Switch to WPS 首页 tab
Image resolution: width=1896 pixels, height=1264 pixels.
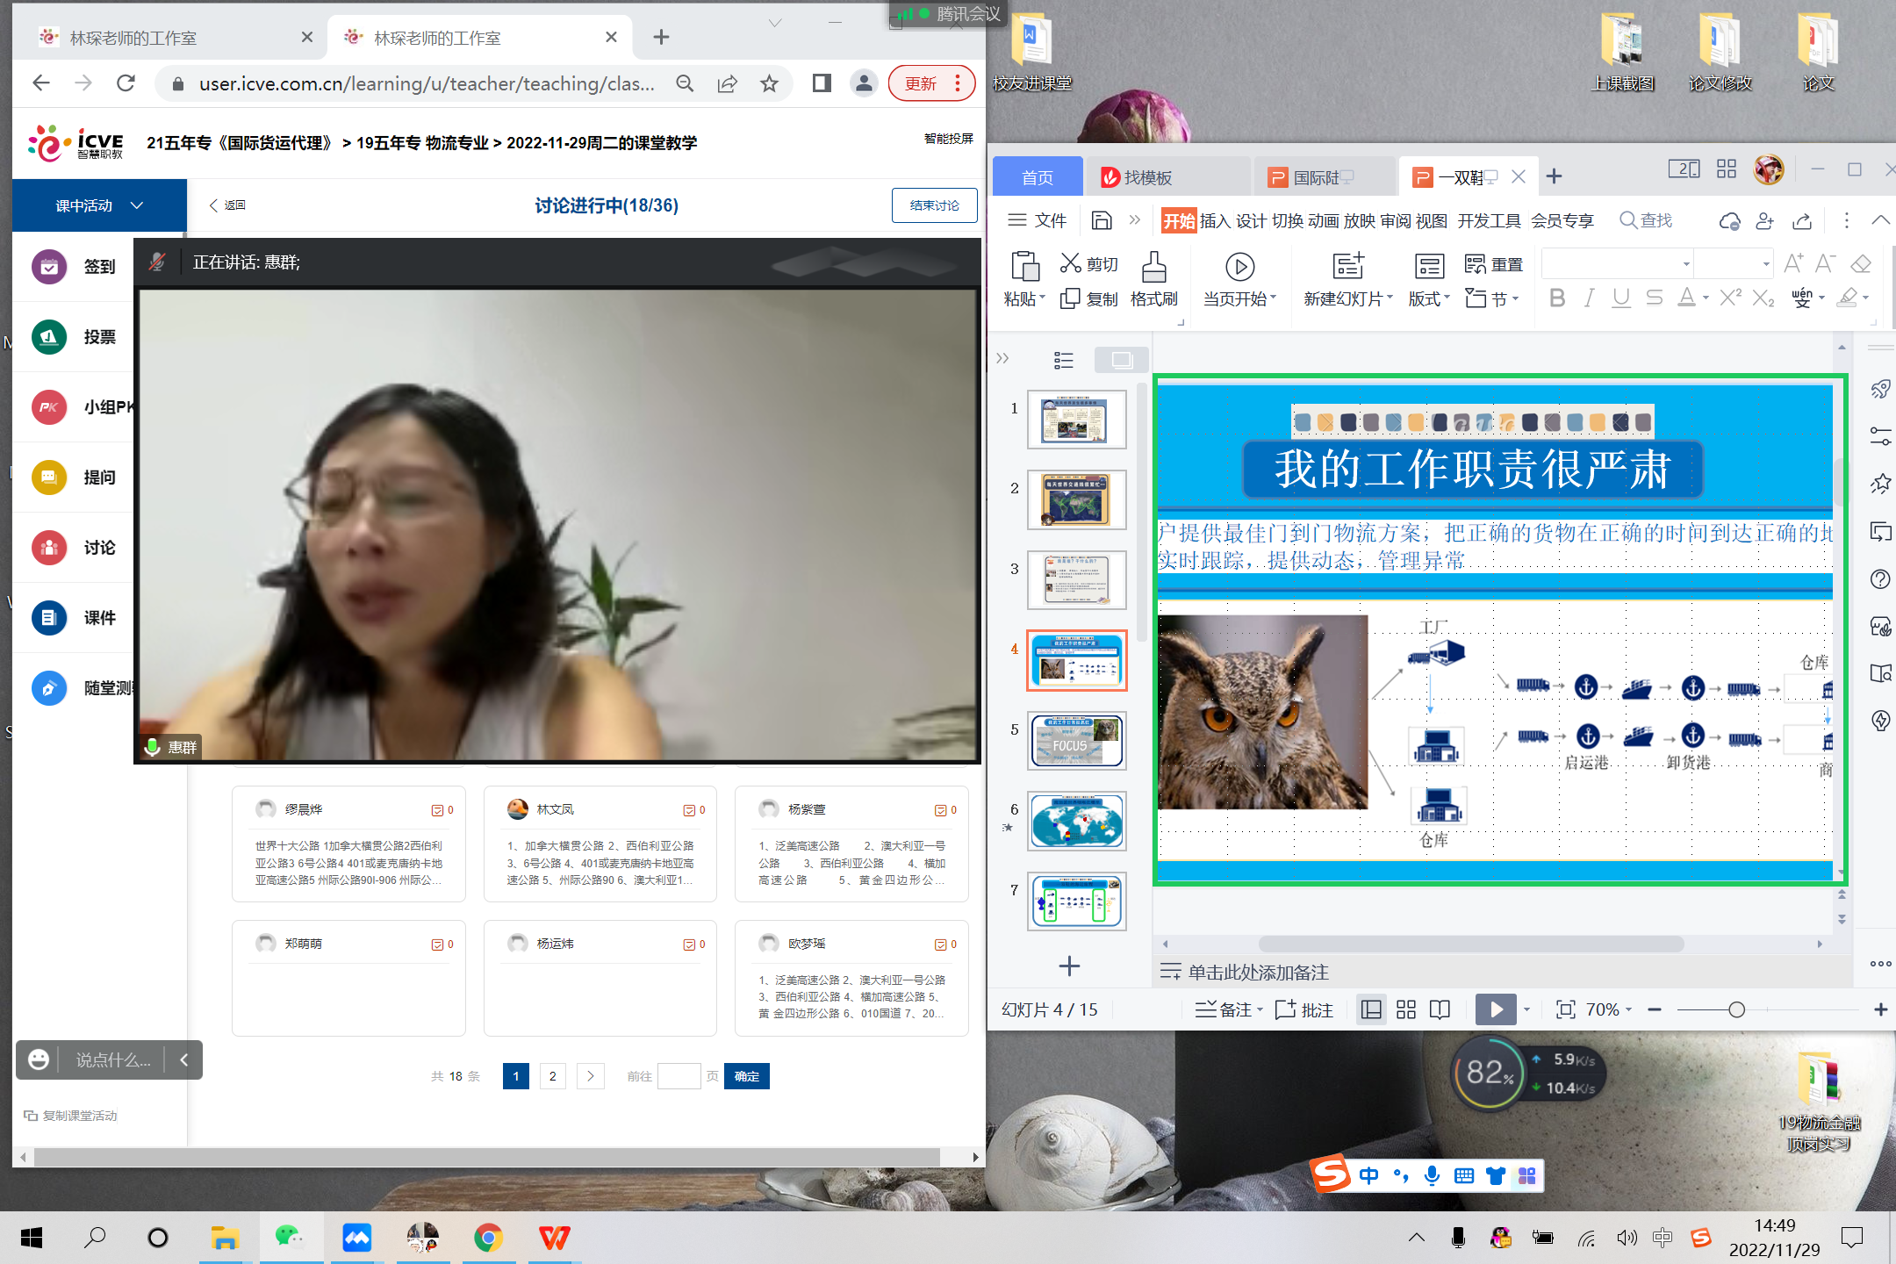coord(1037,177)
